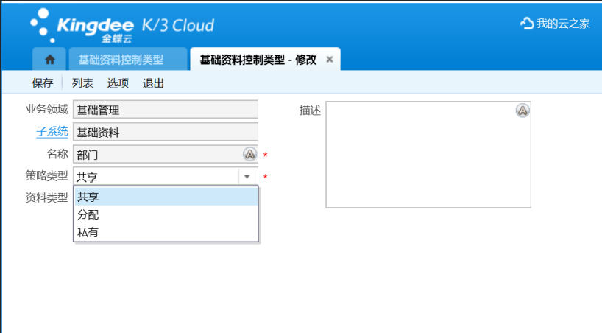The image size is (602, 333).
Task: Click the home icon tab
Action: (x=50, y=60)
